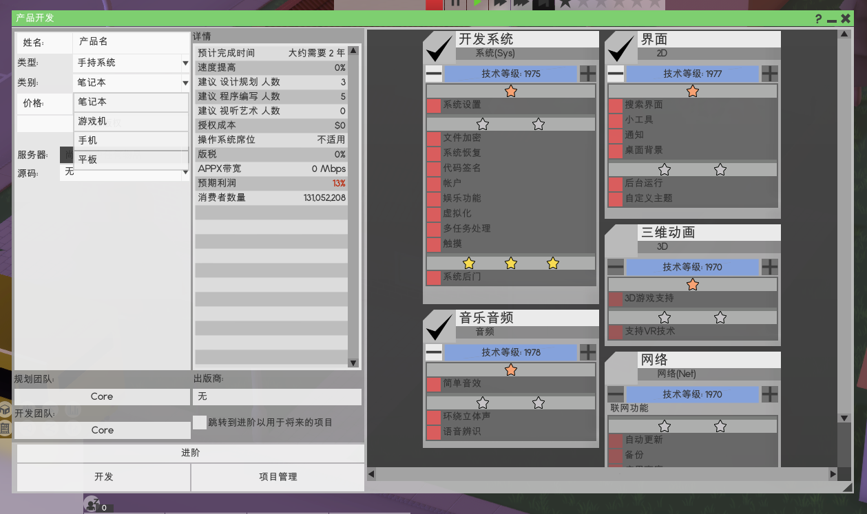Viewport: 867px width, 514px height.
Task: Check the 桌面背景 feature box
Action: [x=615, y=150]
